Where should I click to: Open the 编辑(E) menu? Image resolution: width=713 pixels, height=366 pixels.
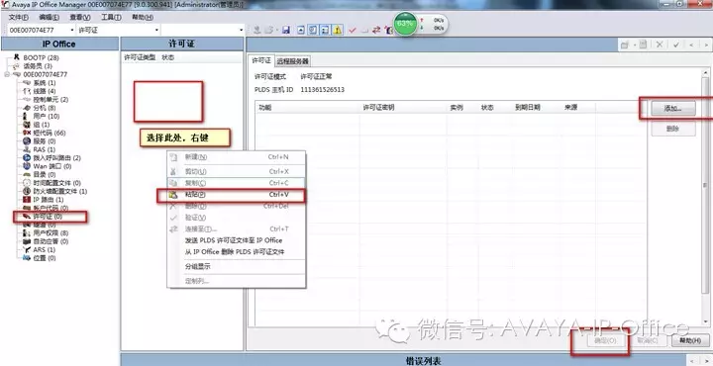49,17
